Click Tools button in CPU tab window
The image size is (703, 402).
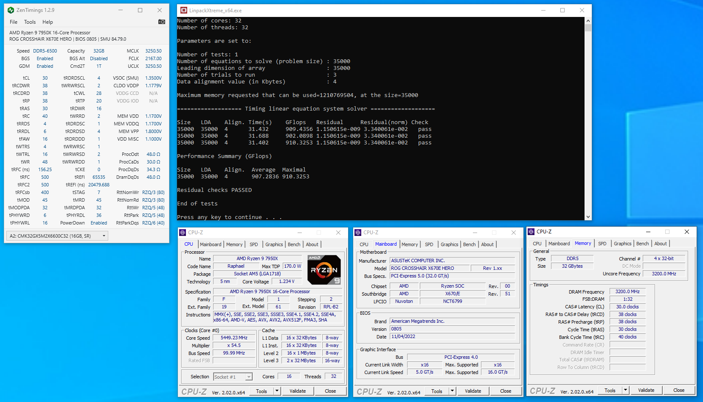coord(262,391)
